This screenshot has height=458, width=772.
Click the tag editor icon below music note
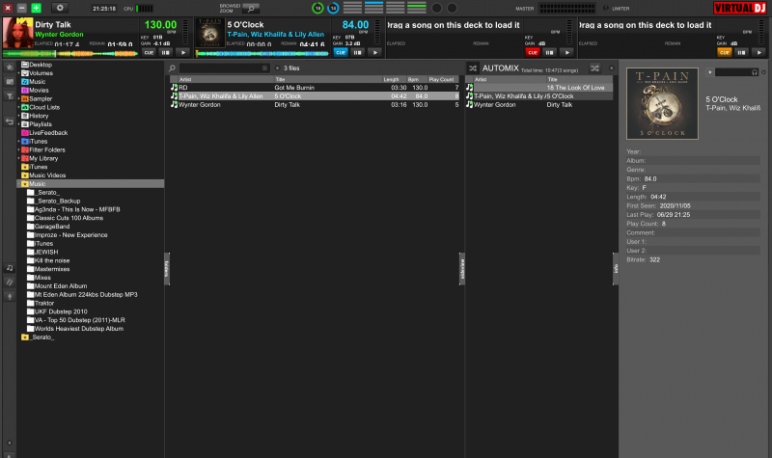tap(10, 283)
